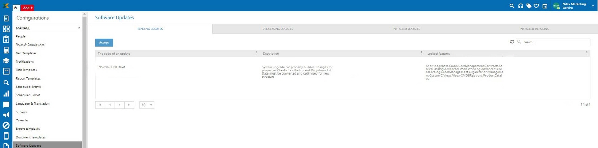The width and height of the screenshot is (598, 148).
Task: Refresh the pending updates list
Action: pyautogui.click(x=512, y=42)
